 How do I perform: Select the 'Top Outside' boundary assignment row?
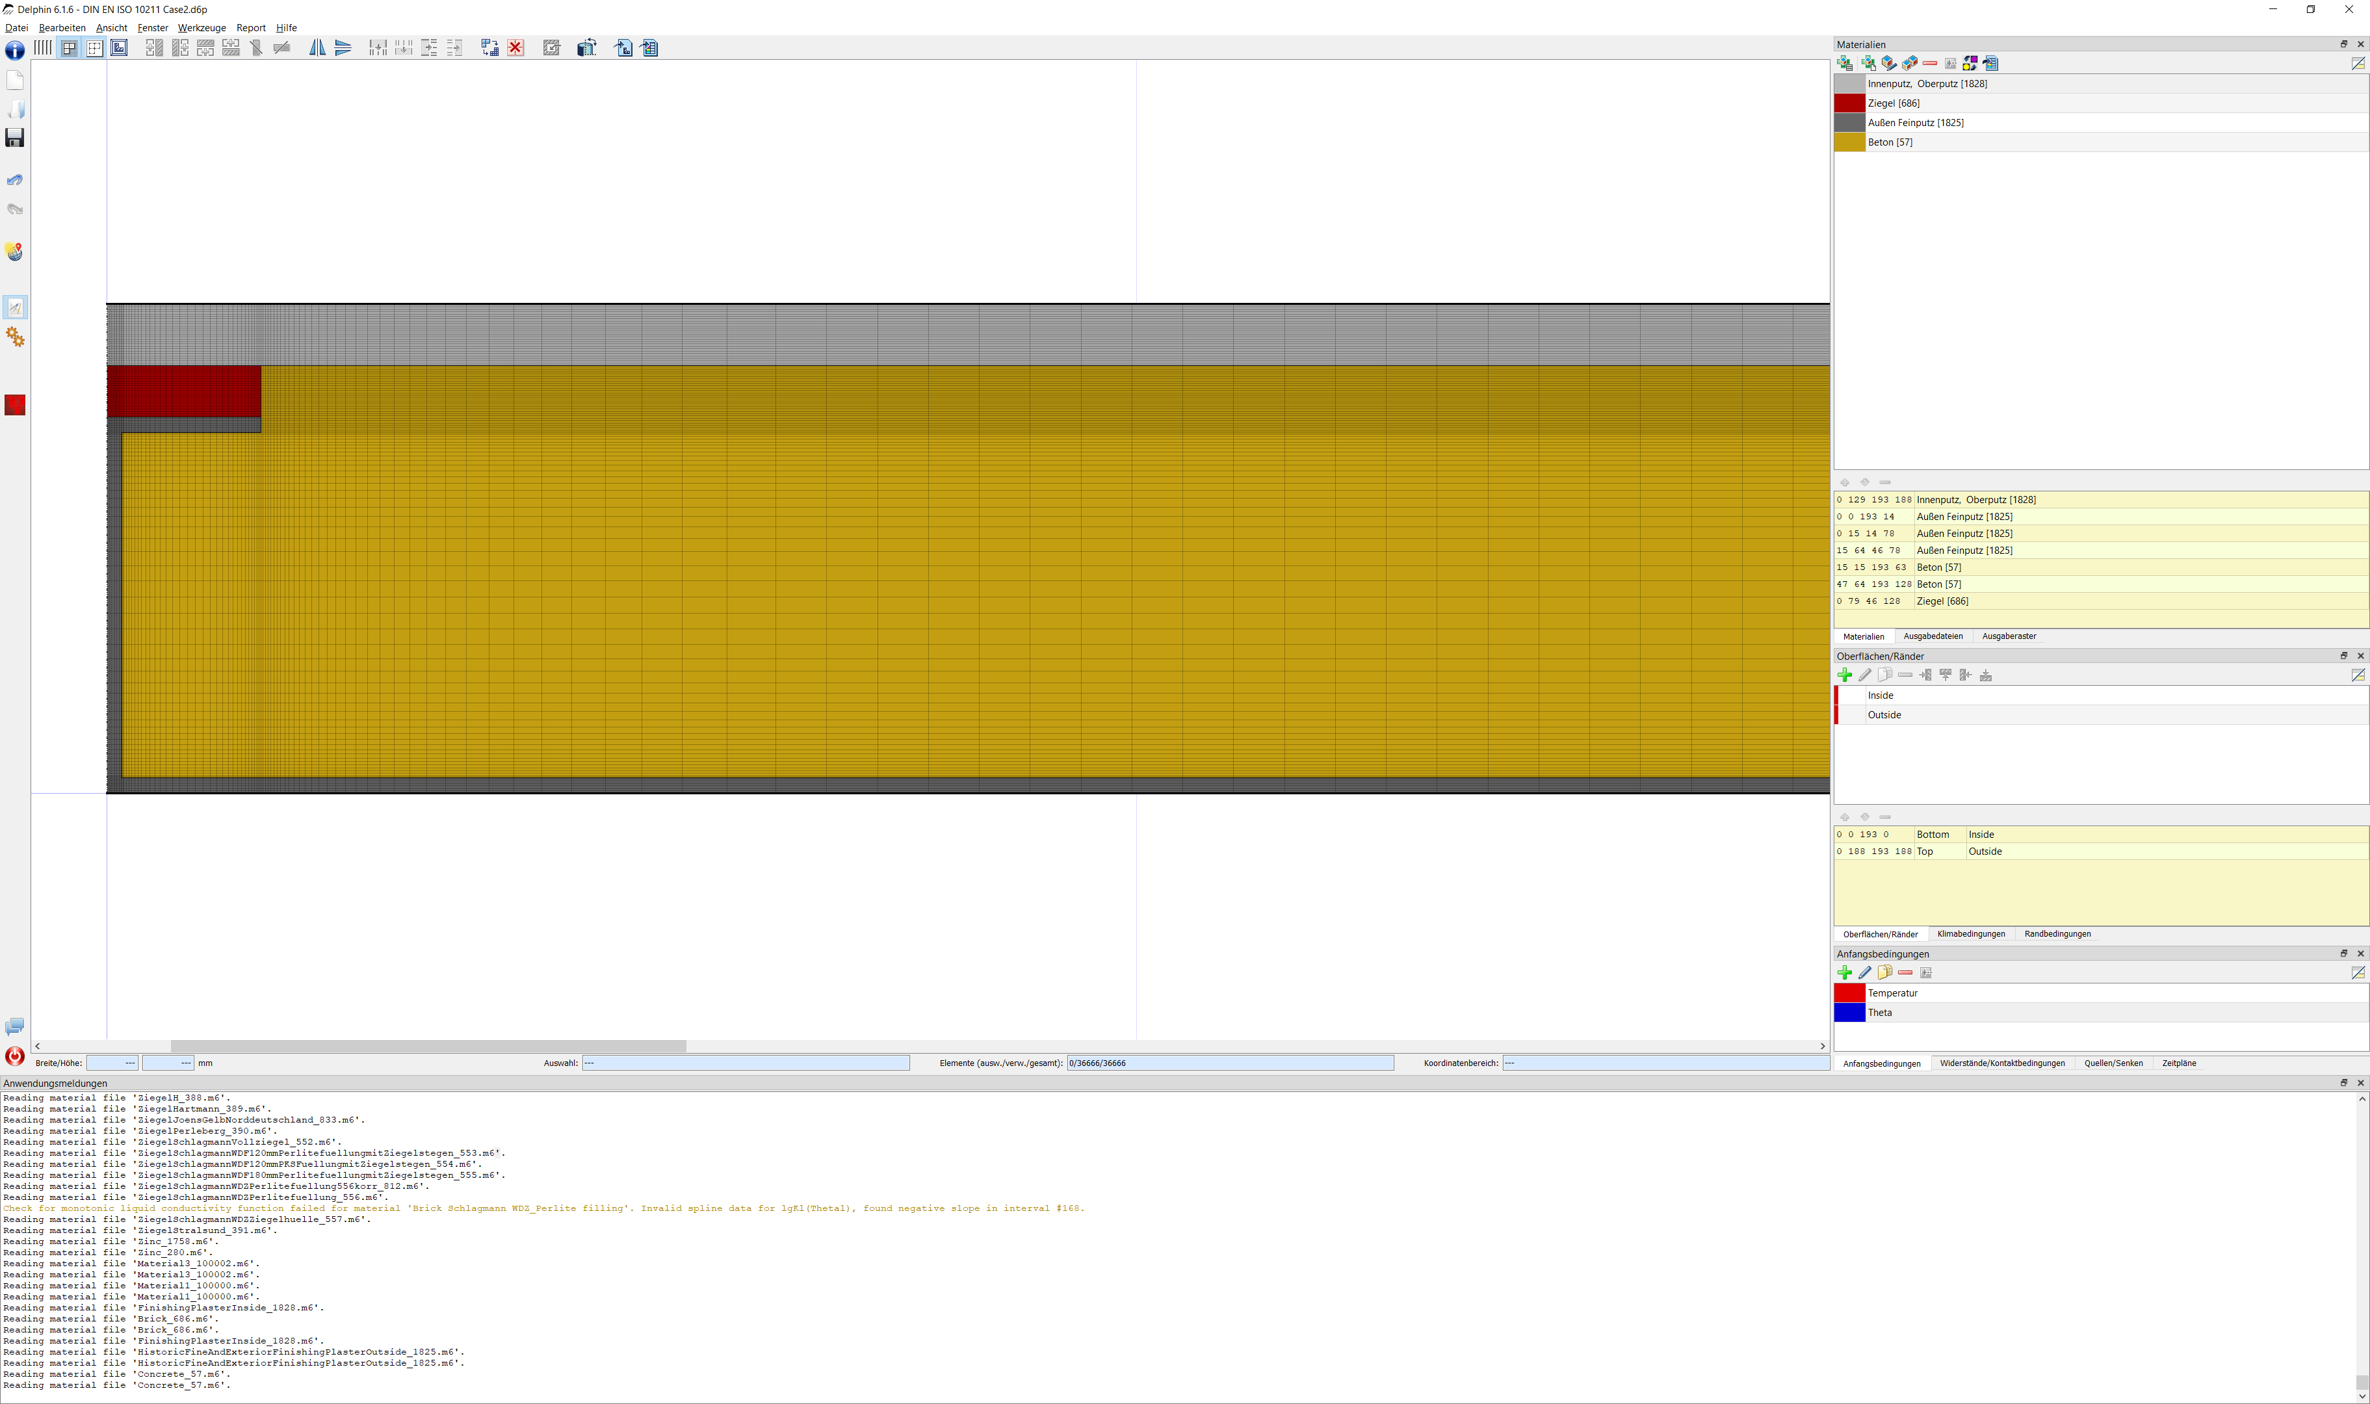(2102, 851)
